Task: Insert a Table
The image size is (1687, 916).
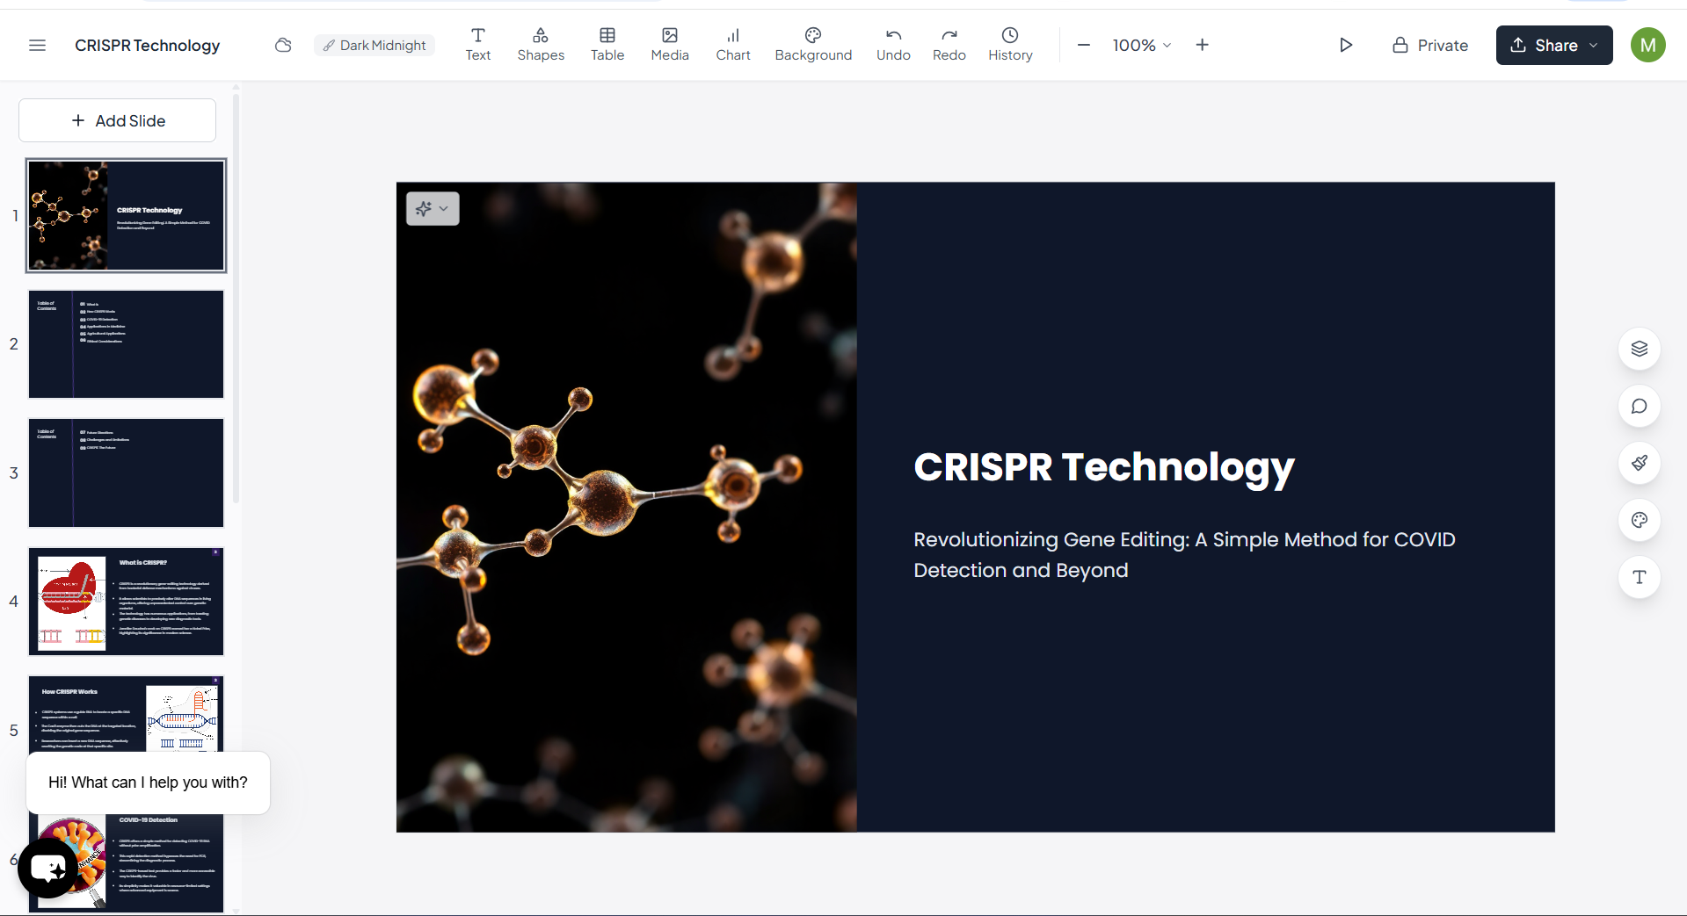Action: point(607,45)
